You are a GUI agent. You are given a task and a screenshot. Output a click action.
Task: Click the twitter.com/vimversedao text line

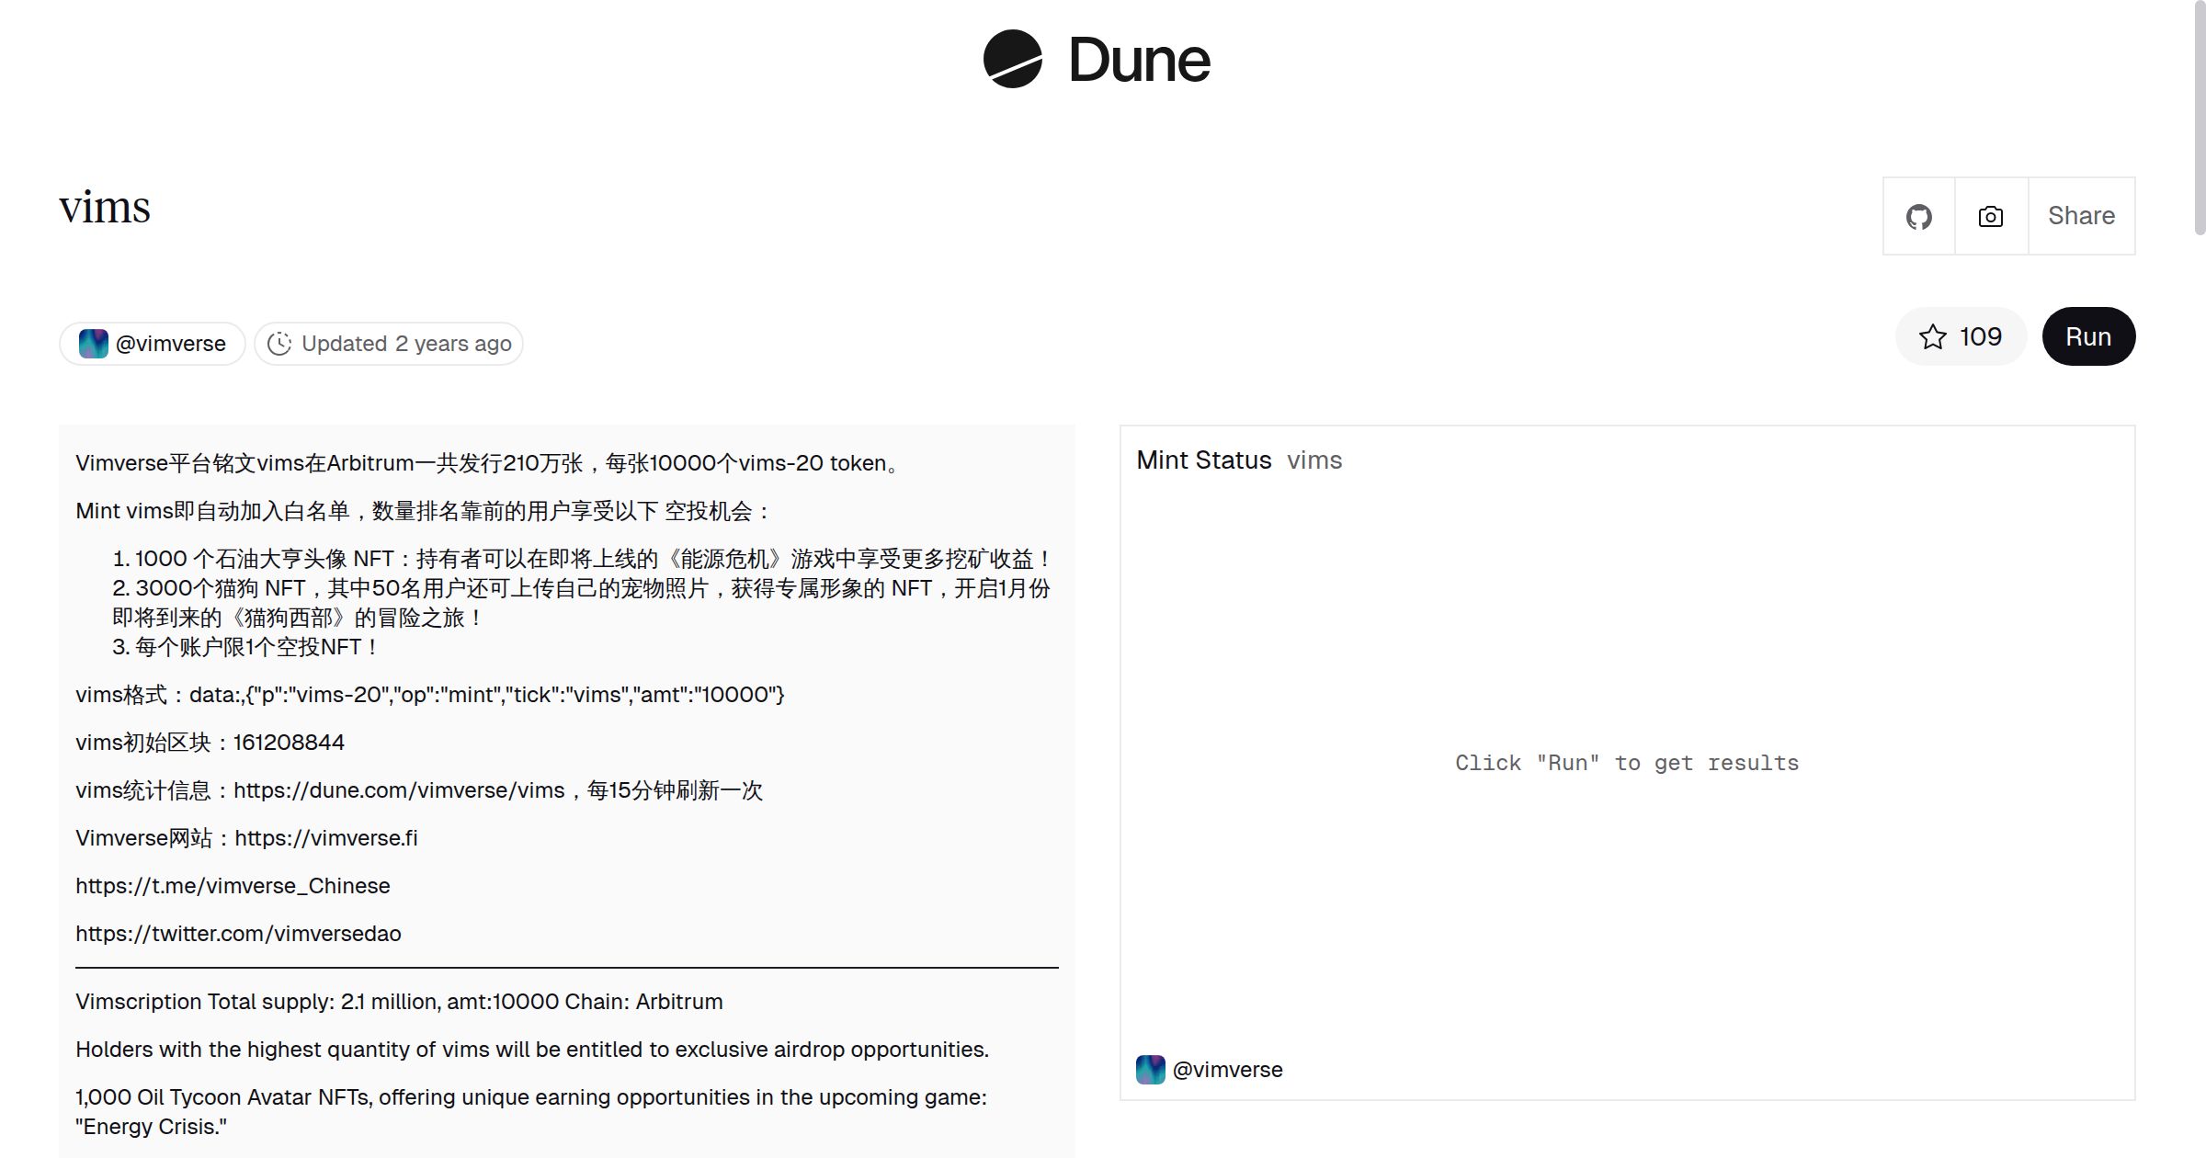point(238,934)
